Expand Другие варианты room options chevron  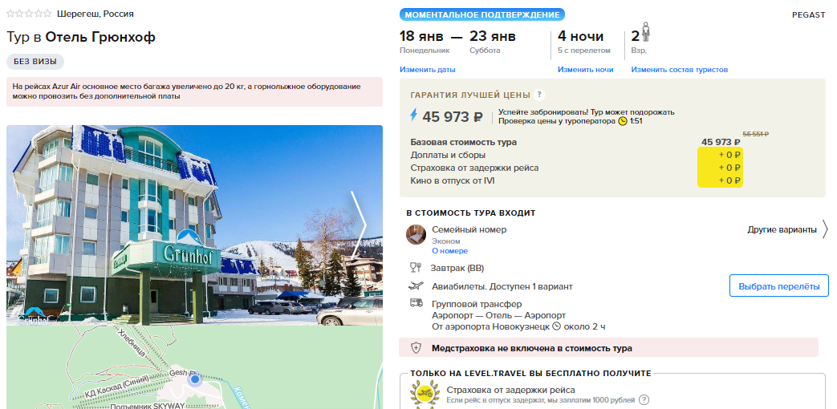coord(825,229)
